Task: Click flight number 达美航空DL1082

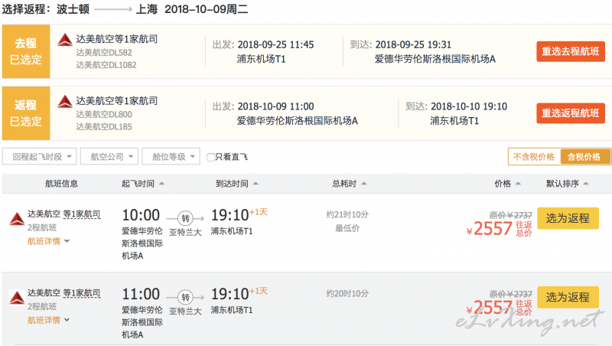Action: (x=106, y=65)
